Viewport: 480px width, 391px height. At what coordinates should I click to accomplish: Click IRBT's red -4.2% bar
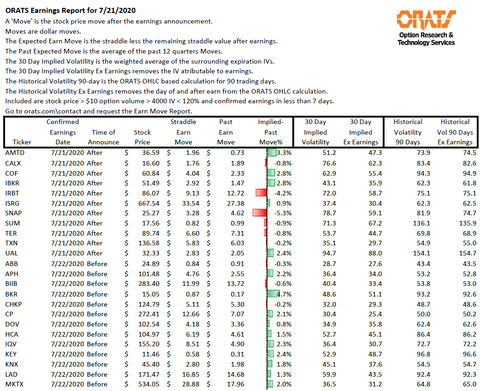tap(261, 193)
